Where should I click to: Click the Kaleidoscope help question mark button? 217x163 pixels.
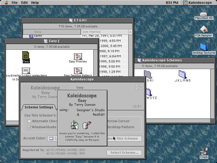tap(139, 87)
